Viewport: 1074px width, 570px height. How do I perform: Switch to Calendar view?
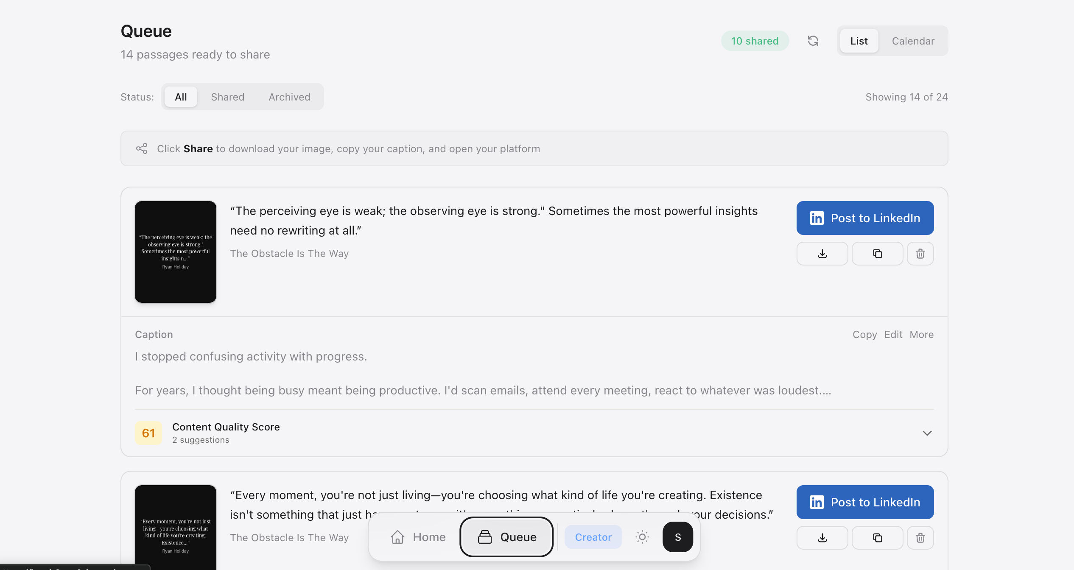pyautogui.click(x=913, y=41)
